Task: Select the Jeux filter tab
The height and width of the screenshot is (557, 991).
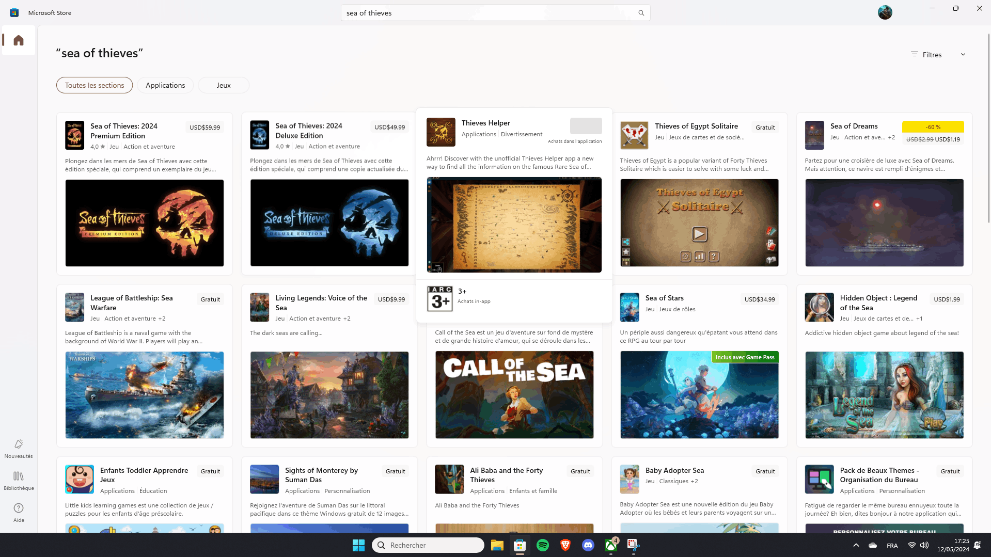Action: [224, 85]
